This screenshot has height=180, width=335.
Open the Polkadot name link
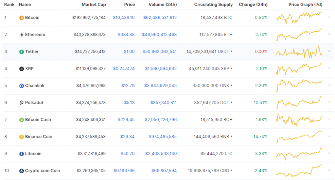click(34, 103)
